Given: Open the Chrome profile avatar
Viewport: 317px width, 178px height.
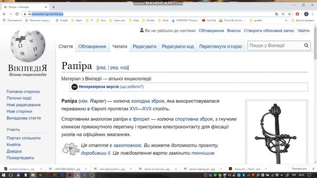Looking at the screenshot, I should 306,14.
